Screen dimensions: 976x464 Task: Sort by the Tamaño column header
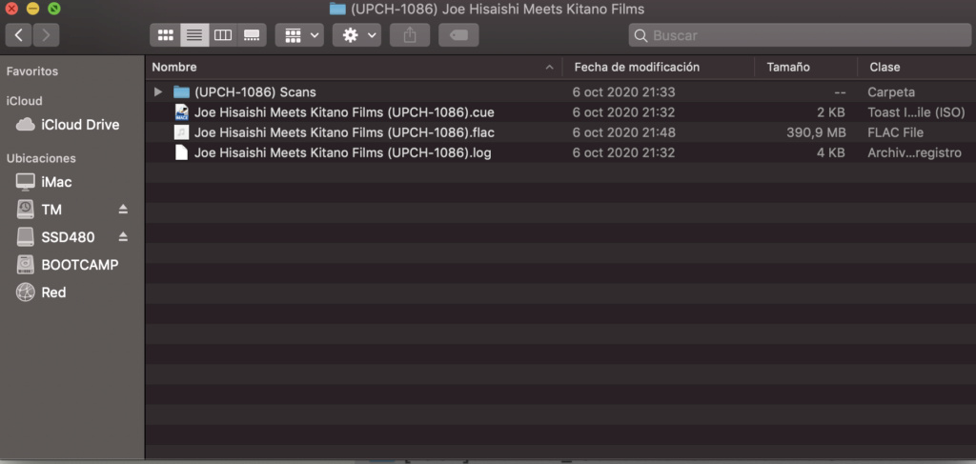pos(788,68)
